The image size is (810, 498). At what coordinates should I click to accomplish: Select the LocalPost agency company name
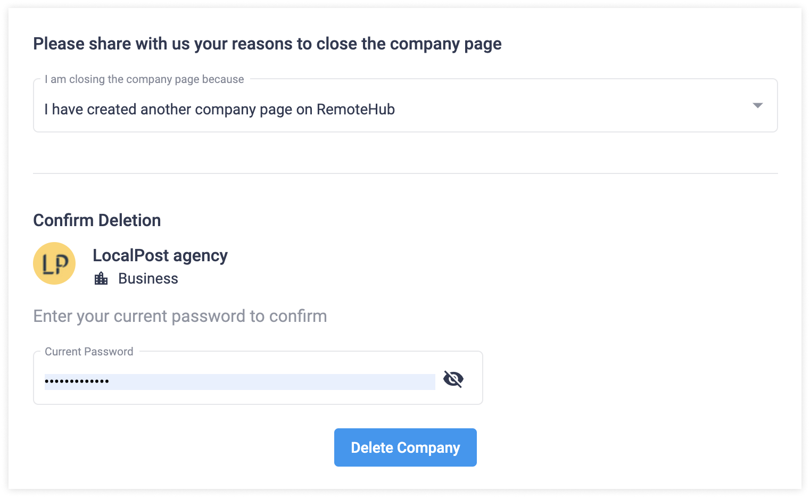click(x=160, y=255)
